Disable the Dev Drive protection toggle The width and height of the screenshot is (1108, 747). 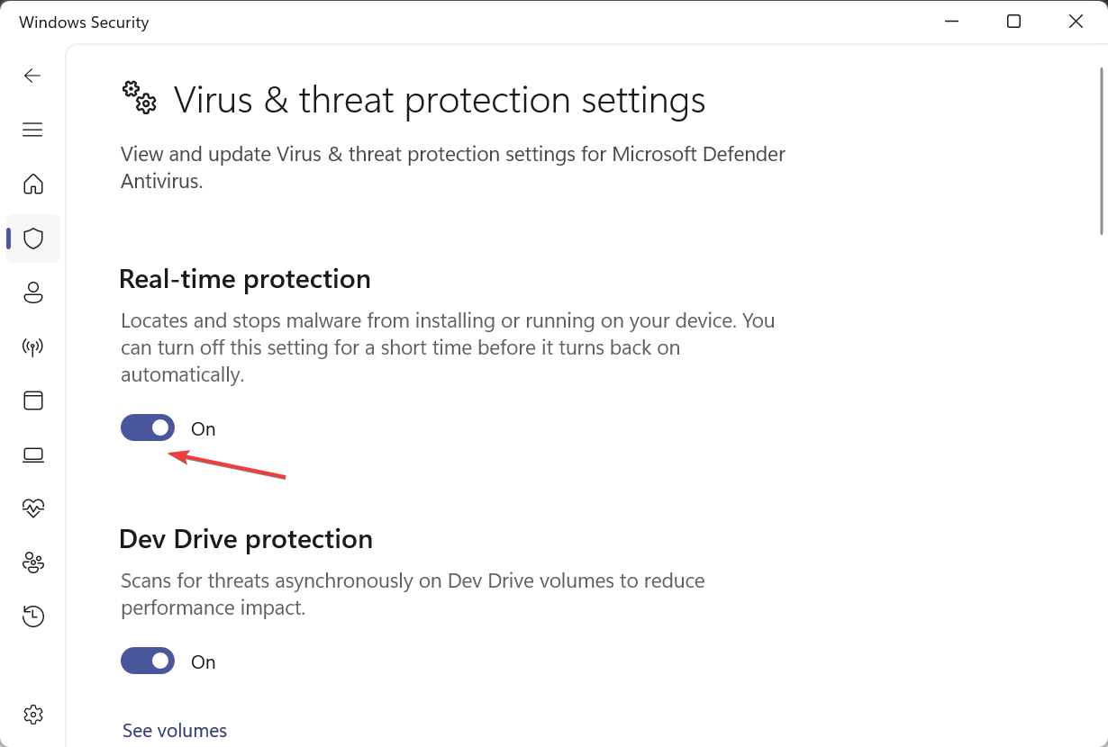tap(148, 661)
